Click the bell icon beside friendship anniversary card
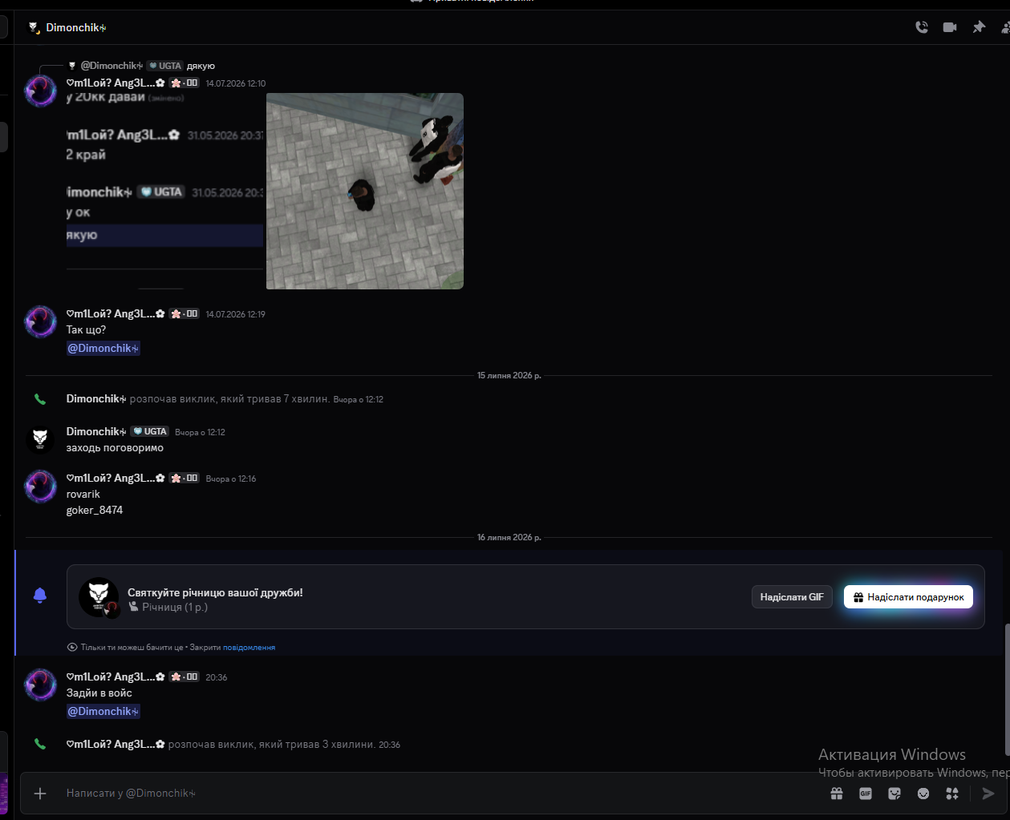Screen dimensions: 1010x820 (40, 596)
